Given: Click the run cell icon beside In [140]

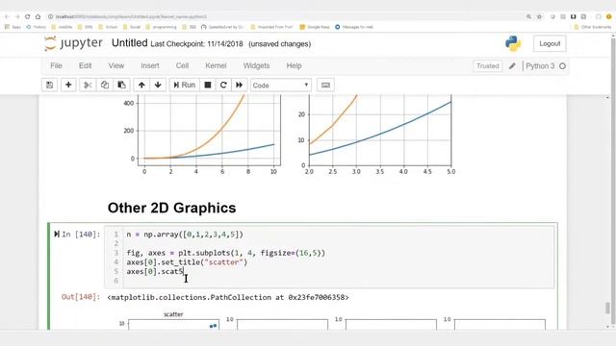Looking at the screenshot, I should point(57,235).
